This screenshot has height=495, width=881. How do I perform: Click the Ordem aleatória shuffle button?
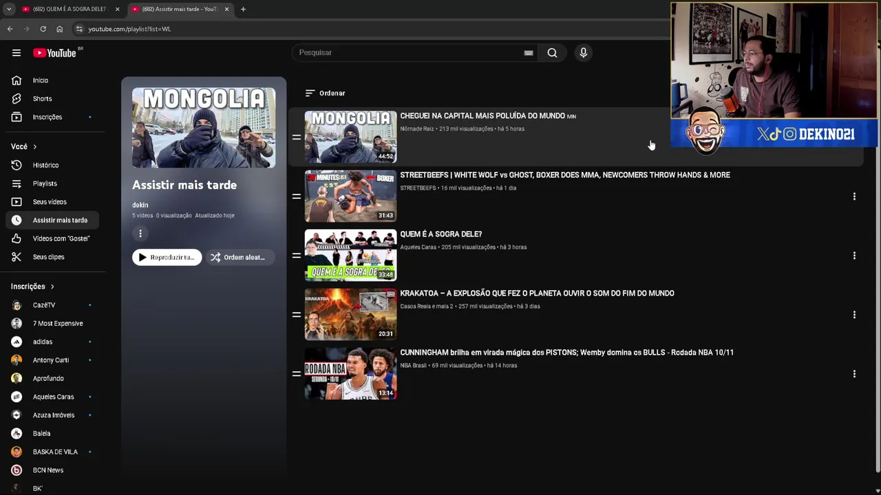pyautogui.click(x=240, y=257)
